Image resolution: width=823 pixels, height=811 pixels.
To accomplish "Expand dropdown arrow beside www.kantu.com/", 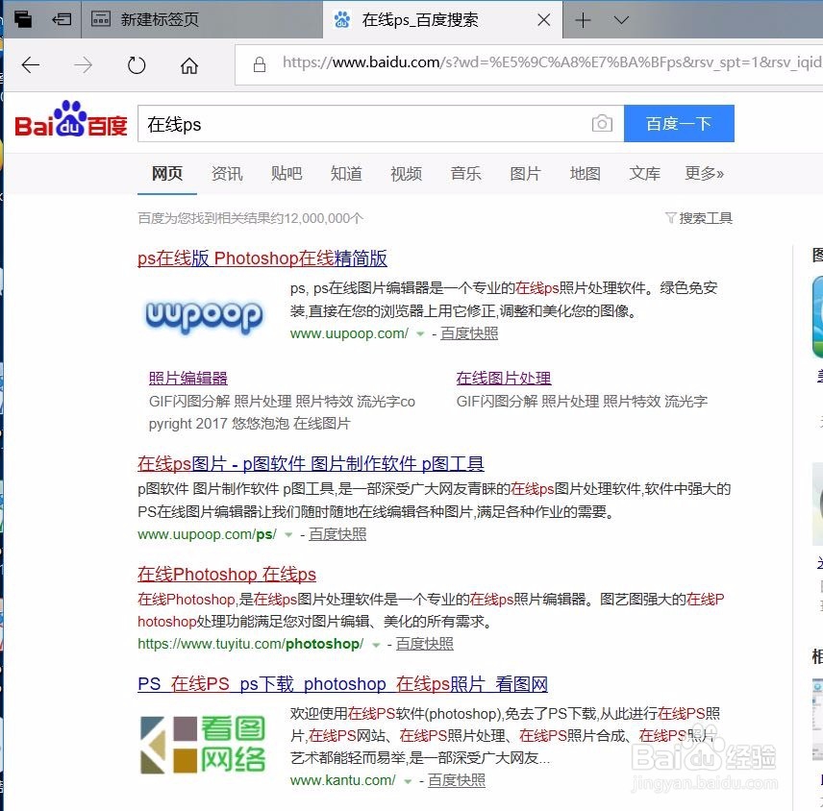I will click(408, 781).
